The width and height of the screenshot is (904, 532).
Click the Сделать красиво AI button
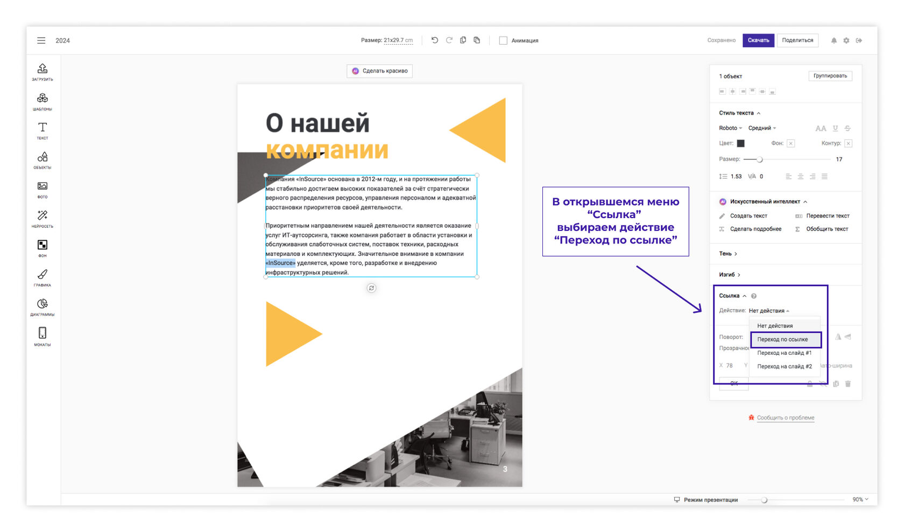[x=379, y=71]
